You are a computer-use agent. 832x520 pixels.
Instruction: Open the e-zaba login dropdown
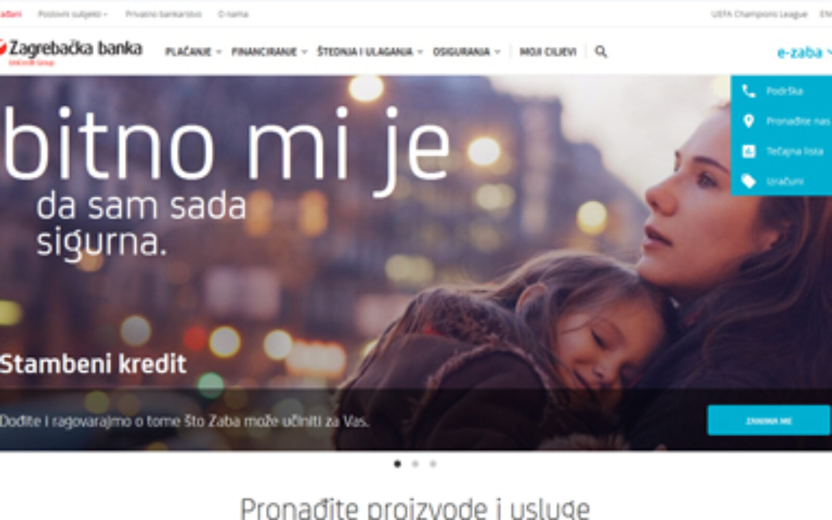click(804, 52)
